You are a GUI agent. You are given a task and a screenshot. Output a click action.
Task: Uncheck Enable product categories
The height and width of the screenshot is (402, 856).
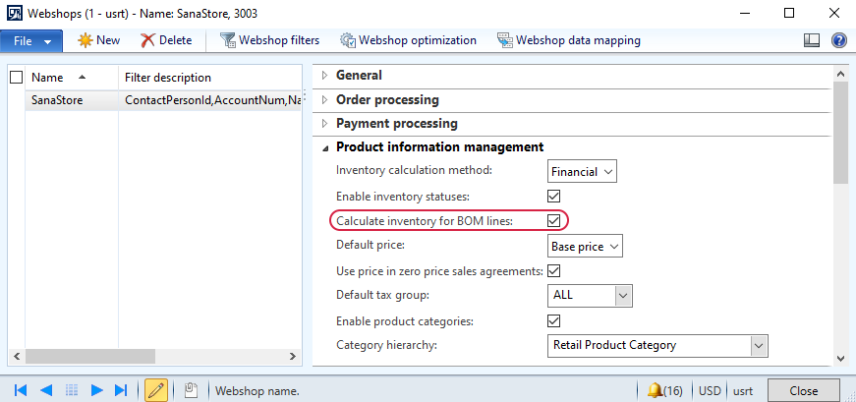point(553,320)
